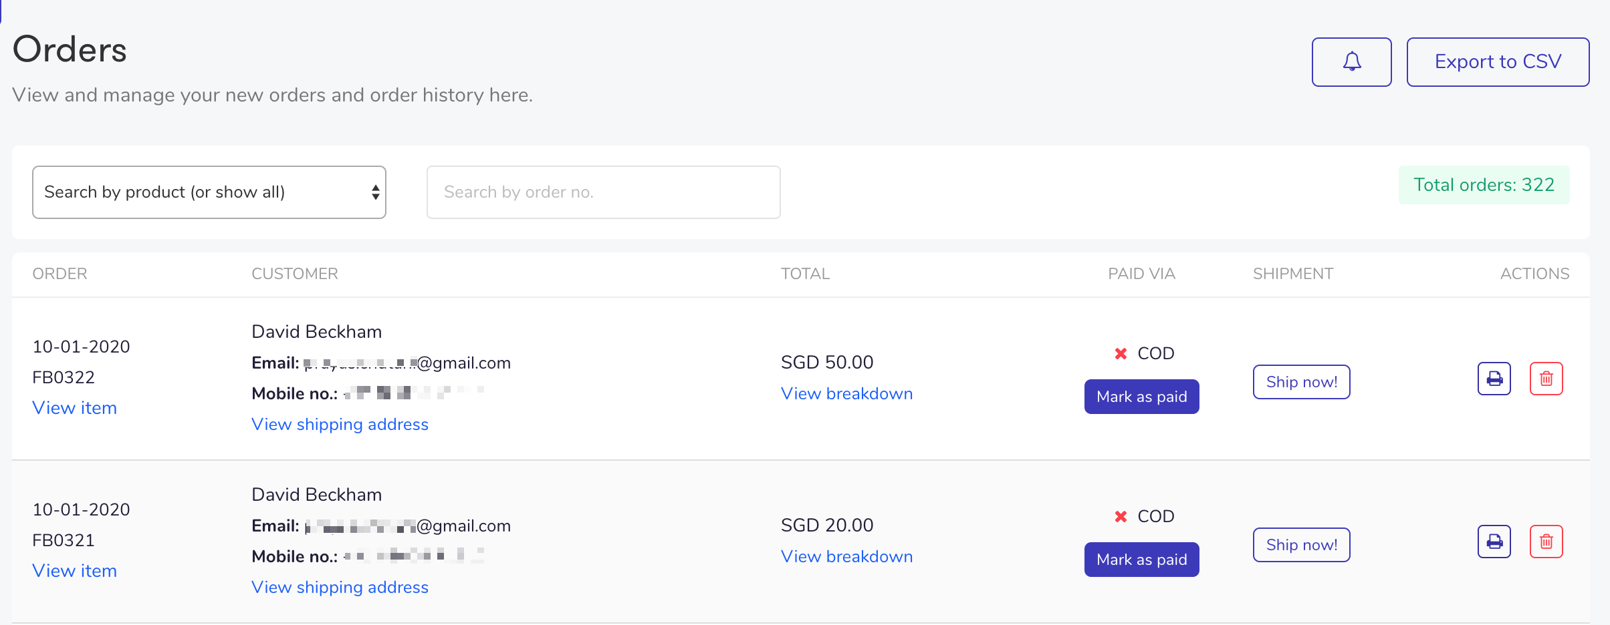The height and width of the screenshot is (625, 1610).
Task: View item for order FB0321
Action: tap(75, 571)
